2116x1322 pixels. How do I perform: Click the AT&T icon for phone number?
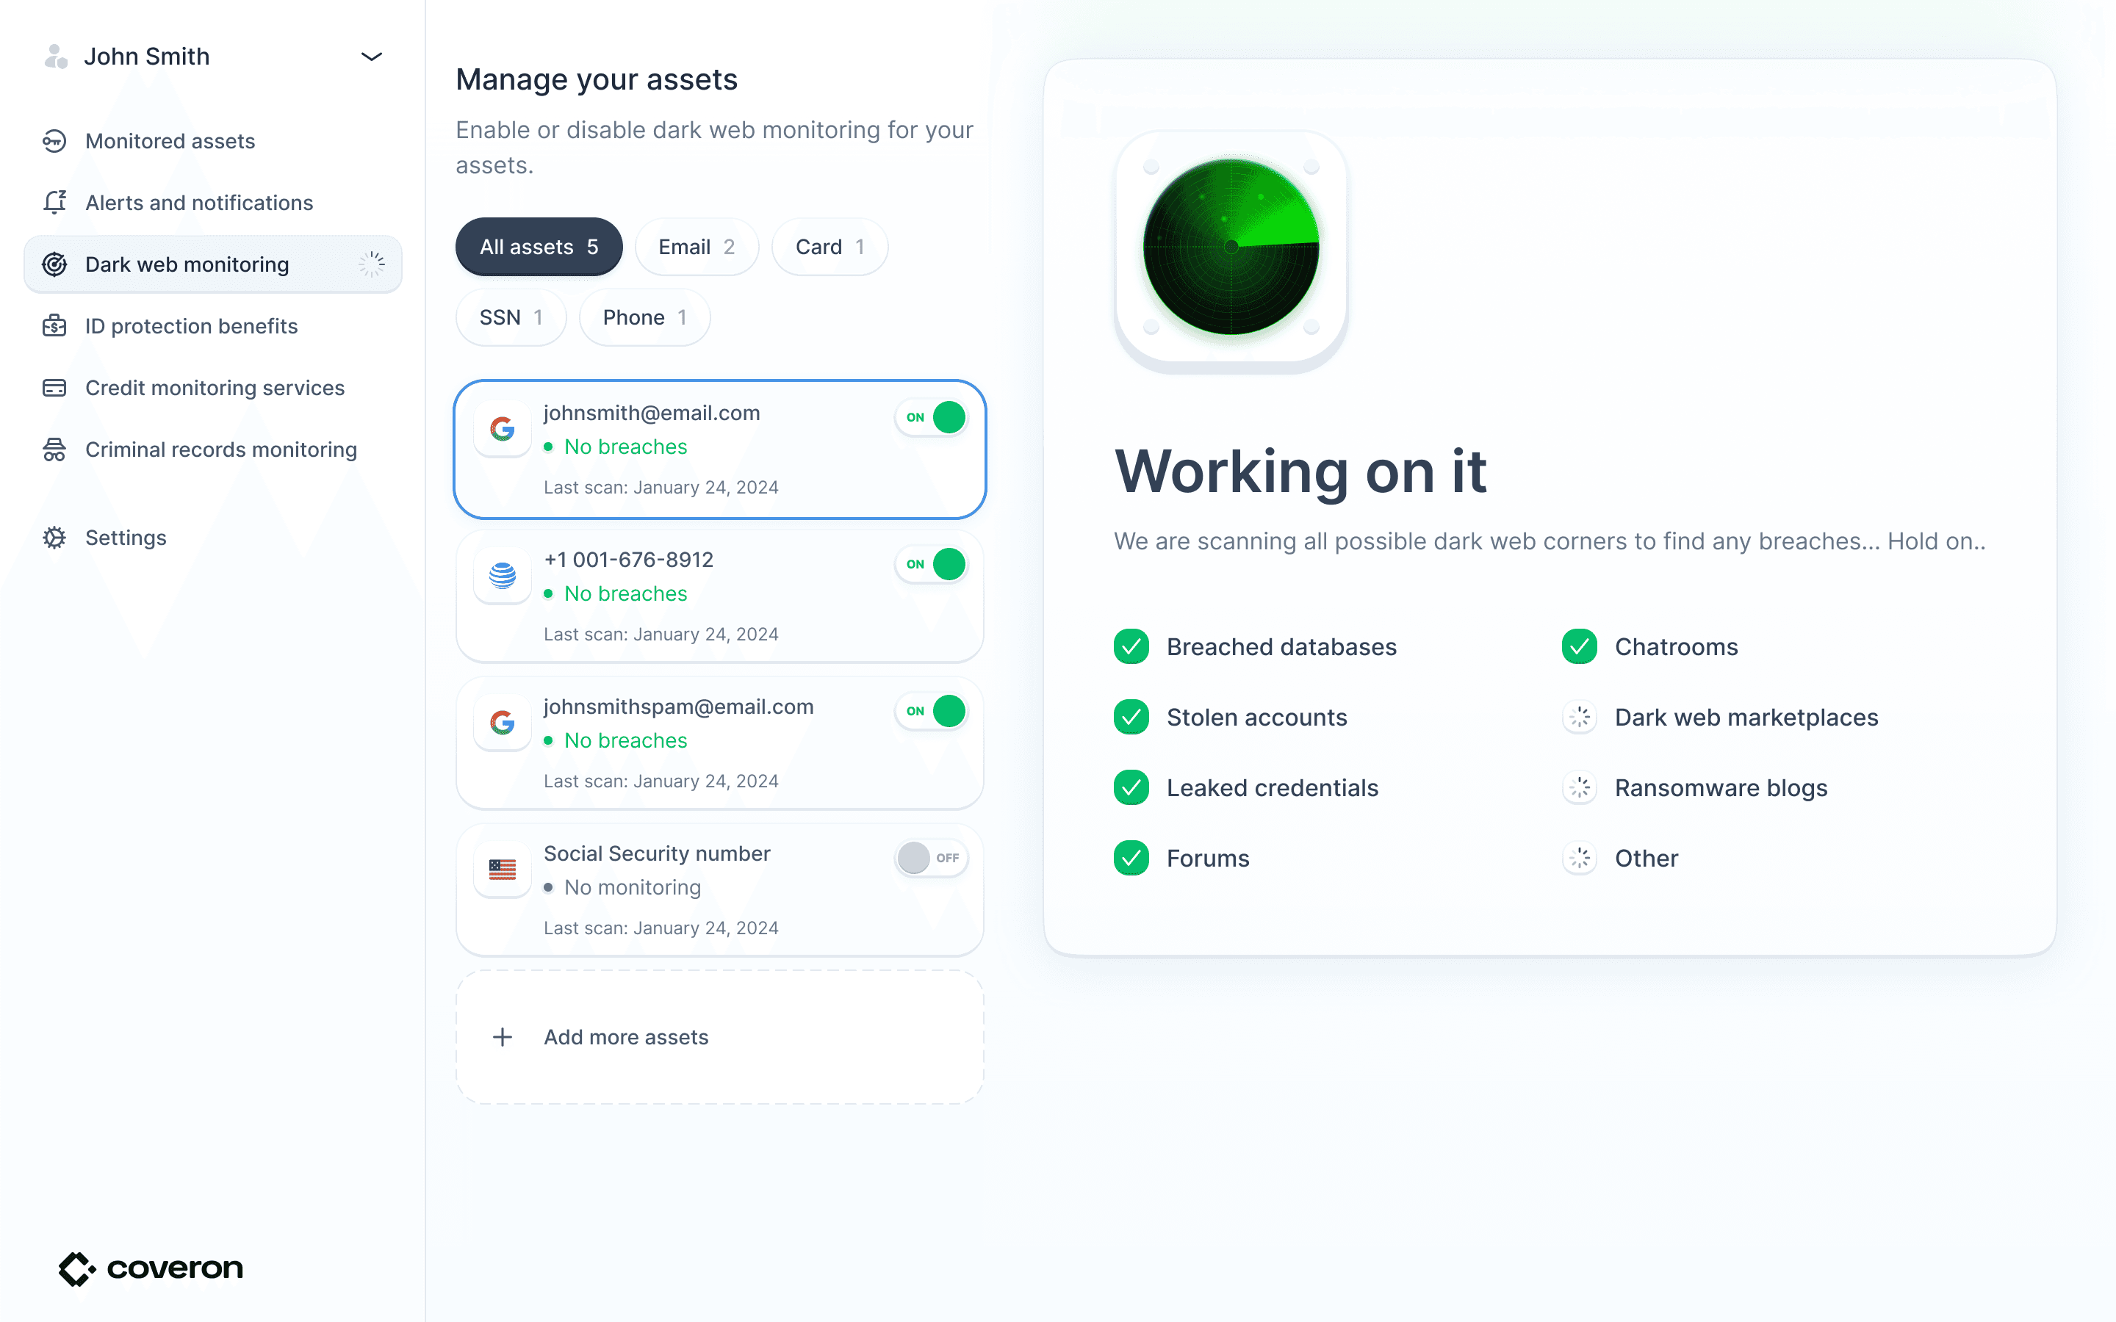[x=502, y=575]
